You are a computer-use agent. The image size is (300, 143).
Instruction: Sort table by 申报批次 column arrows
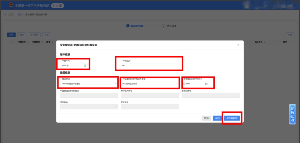42,42
